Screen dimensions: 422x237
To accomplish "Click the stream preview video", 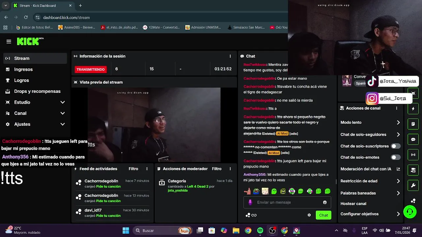I will click(x=154, y=125).
